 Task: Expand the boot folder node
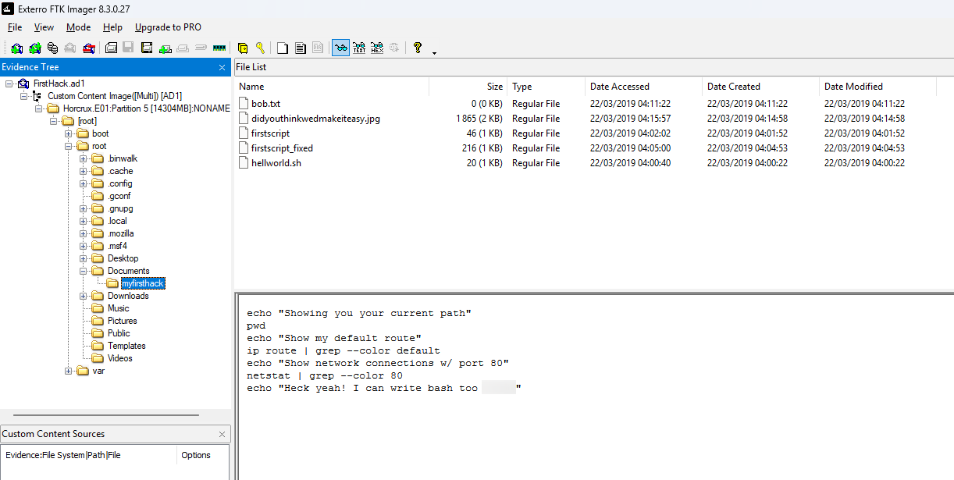click(69, 133)
